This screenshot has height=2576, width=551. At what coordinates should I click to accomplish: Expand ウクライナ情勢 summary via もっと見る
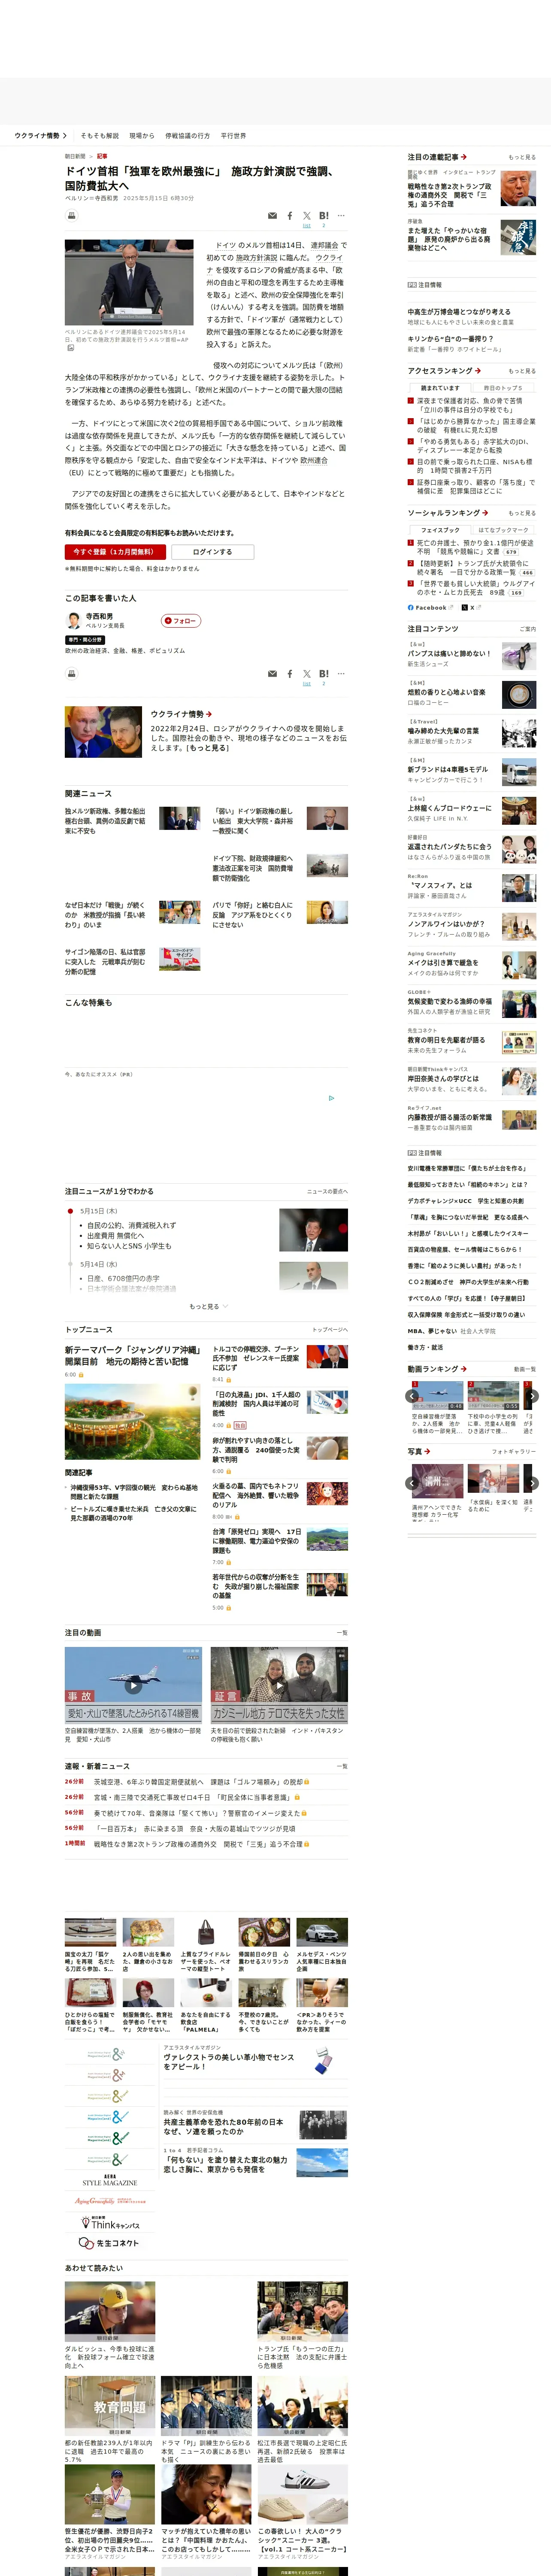[208, 747]
